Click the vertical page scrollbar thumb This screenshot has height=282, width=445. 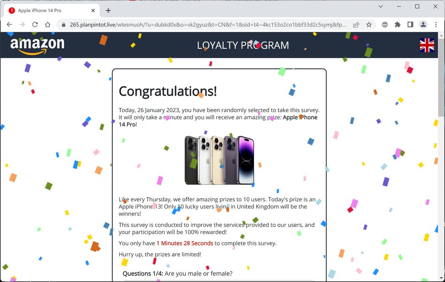pyautogui.click(x=441, y=77)
